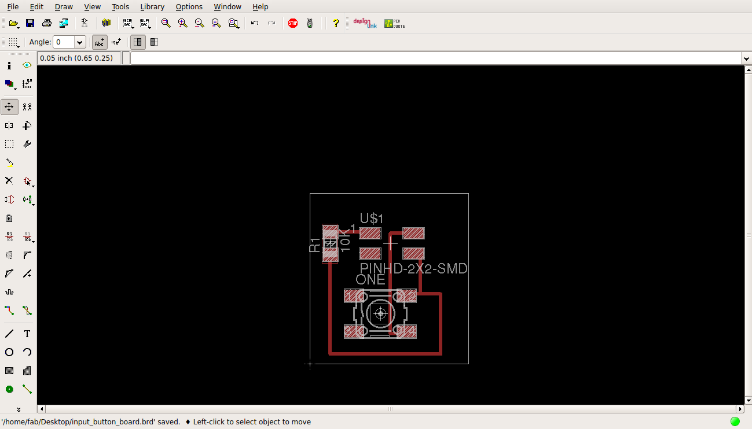Click the Zoom select magnifier icon
Viewport: 752px width, 429px height.
point(233,23)
